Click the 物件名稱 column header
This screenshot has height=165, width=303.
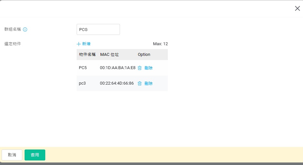[87, 55]
